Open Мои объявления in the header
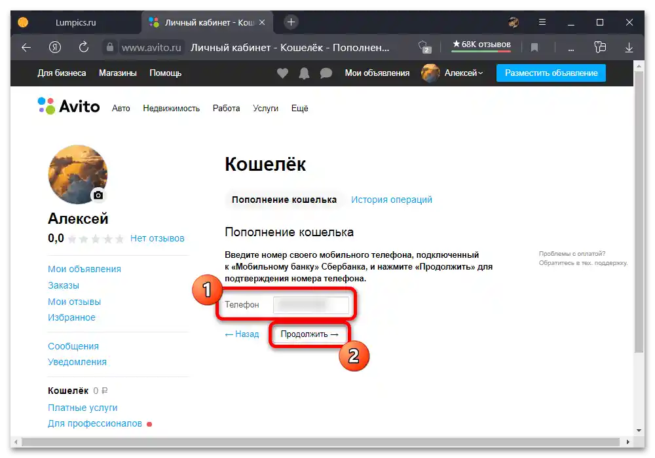Viewport: 655px width, 458px height. pyautogui.click(x=377, y=73)
